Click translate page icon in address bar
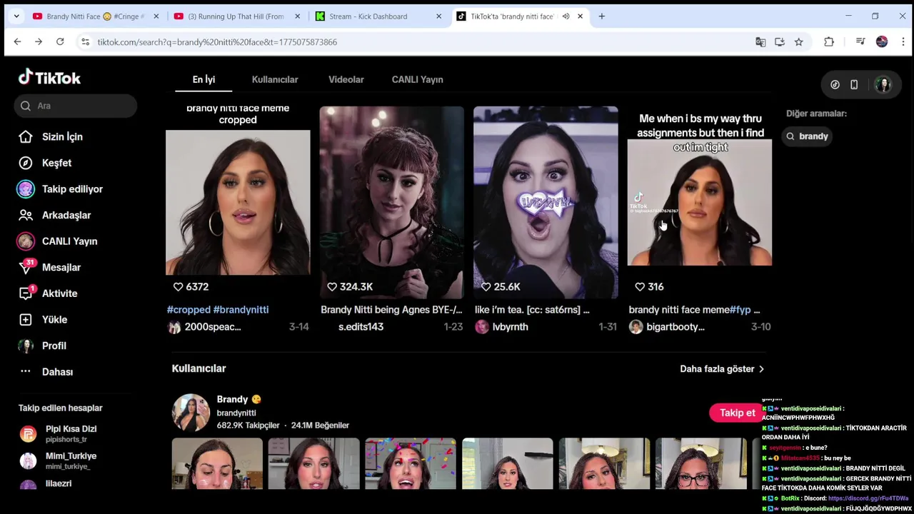Screen dimensions: 914x514 pyautogui.click(x=760, y=42)
